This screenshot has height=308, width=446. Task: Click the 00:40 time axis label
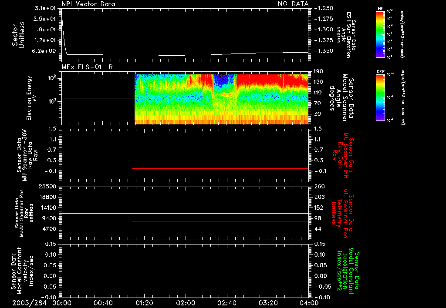click(103, 303)
